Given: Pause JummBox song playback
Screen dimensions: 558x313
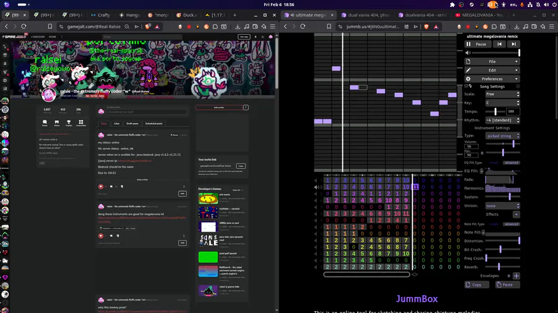Looking at the screenshot, I should tap(477, 45).
